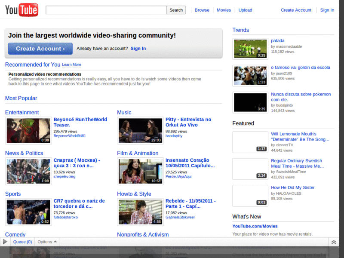This screenshot has height=258, width=344.
Task: Click Insensato Coração 10/05/2011 title
Action: point(190,163)
